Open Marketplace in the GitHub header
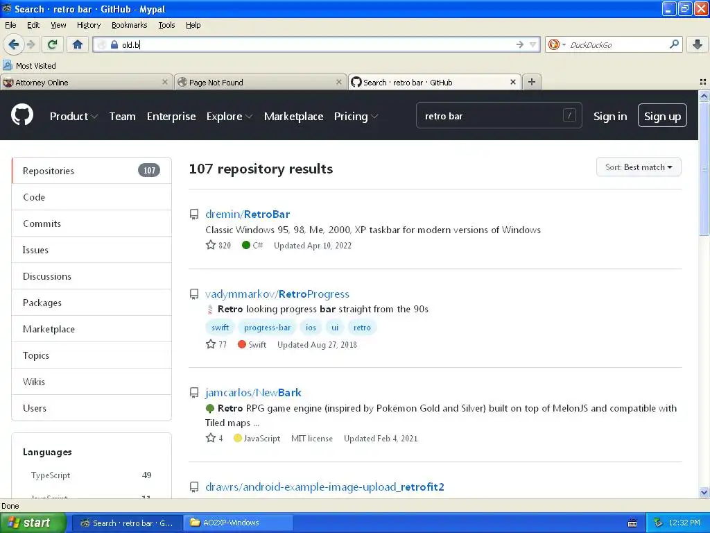Image resolution: width=710 pixels, height=533 pixels. tap(293, 117)
